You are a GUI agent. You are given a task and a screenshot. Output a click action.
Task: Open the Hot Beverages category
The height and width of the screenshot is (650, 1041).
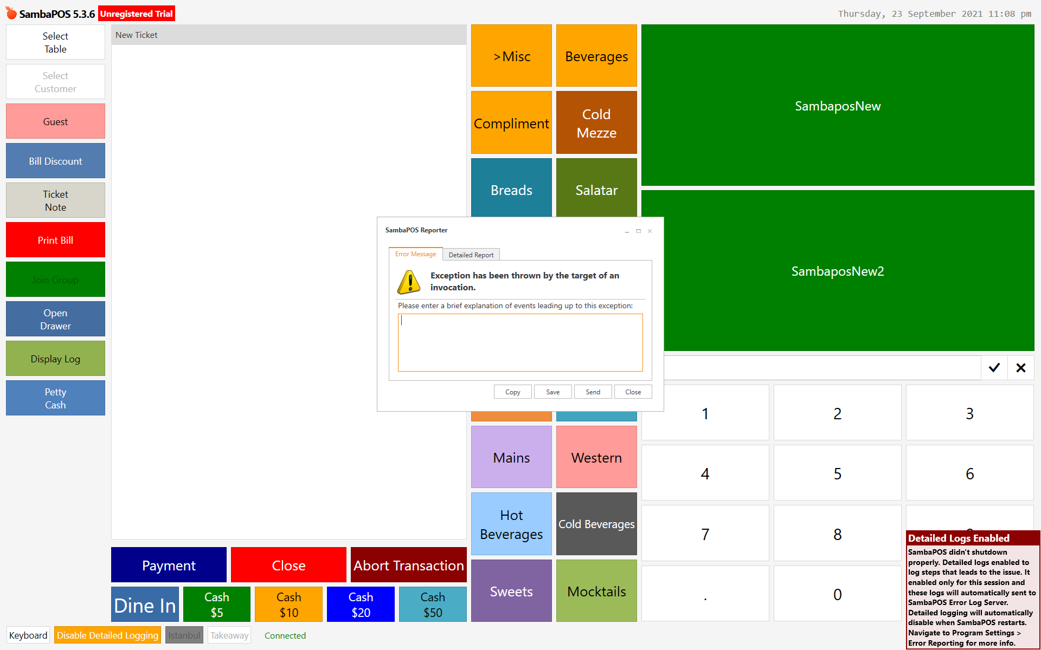tap(511, 524)
